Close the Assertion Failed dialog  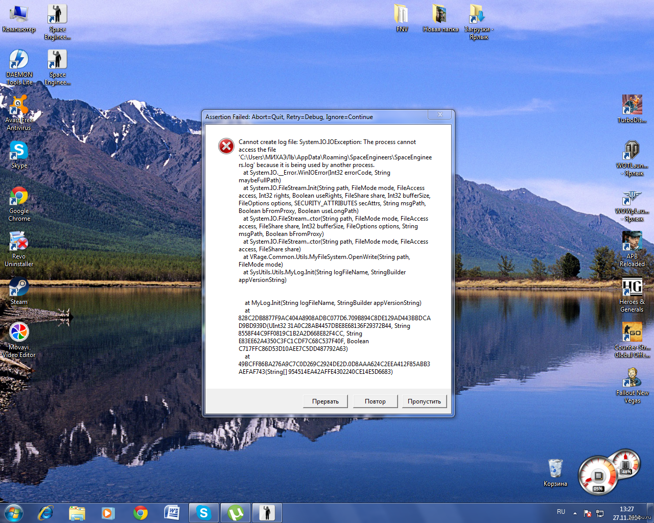click(x=440, y=115)
